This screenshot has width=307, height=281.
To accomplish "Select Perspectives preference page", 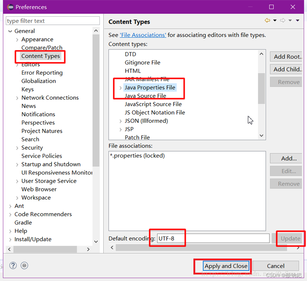I will [x=38, y=123].
